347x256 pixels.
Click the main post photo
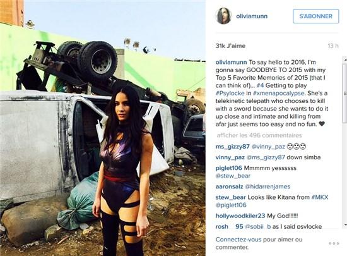pyautogui.click(x=103, y=128)
